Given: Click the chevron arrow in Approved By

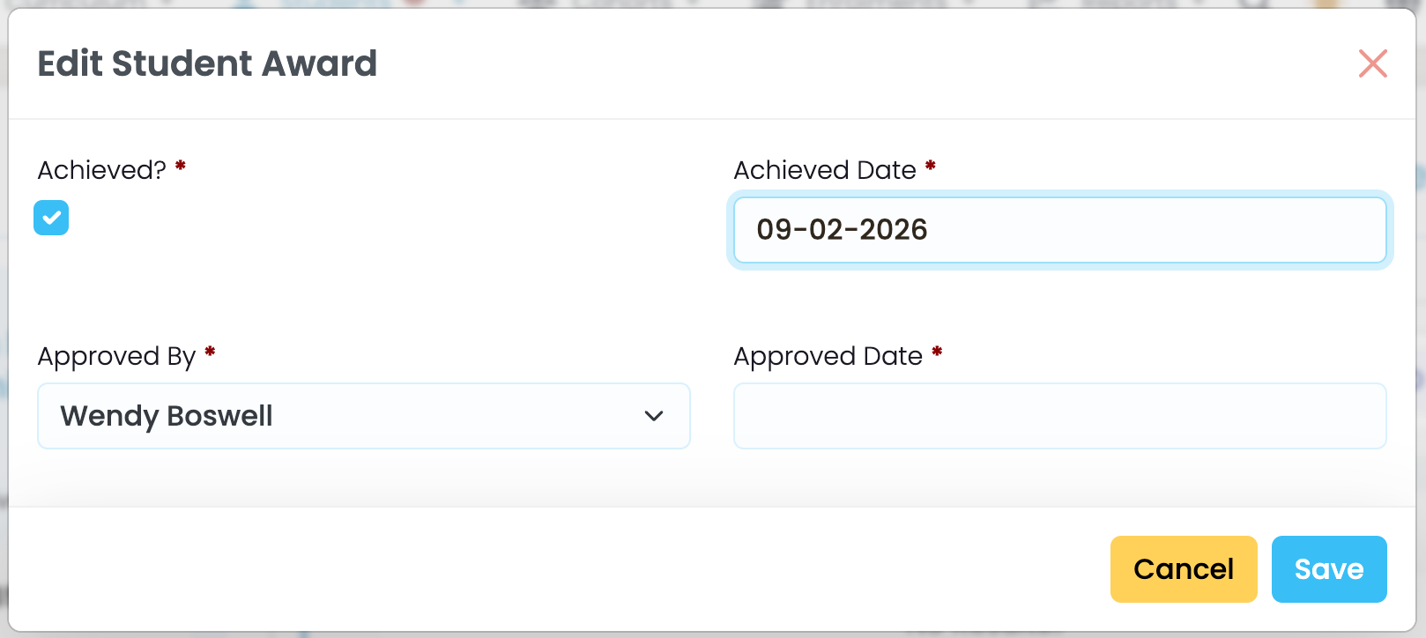Looking at the screenshot, I should point(653,416).
